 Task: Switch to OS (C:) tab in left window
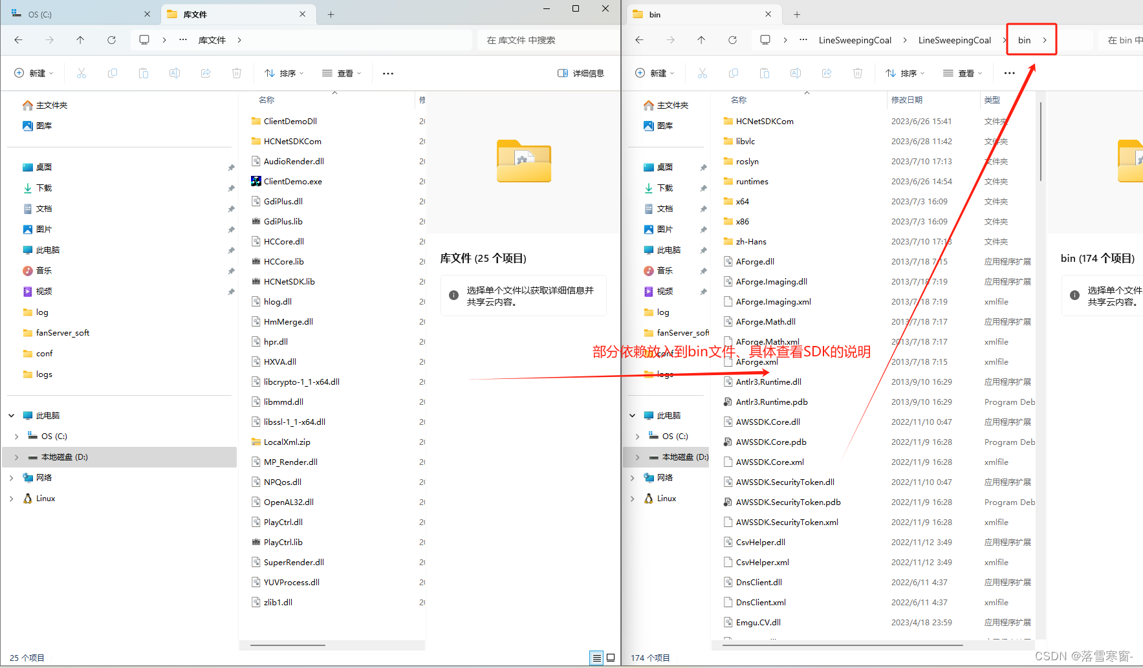79,14
